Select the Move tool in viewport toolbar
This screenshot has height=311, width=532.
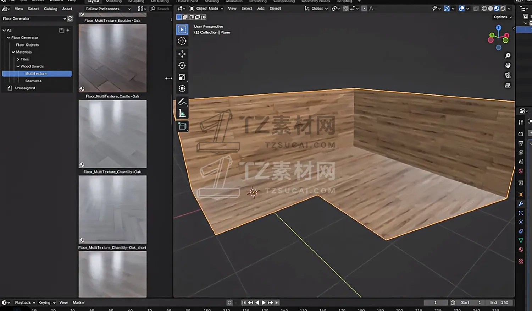182,54
